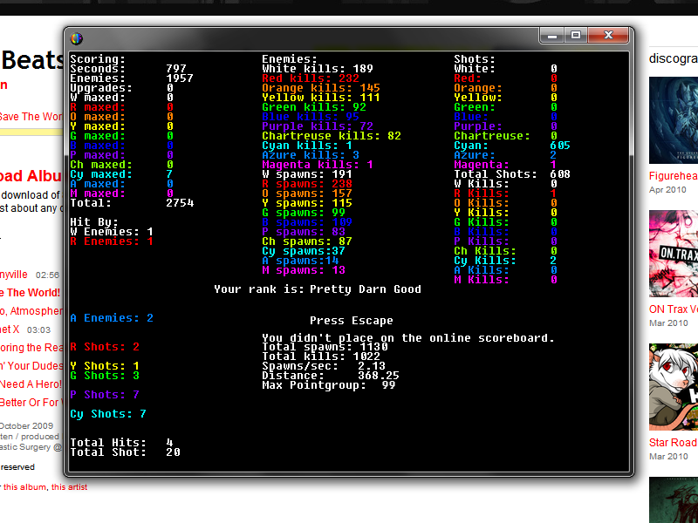Viewport: 698px width, 523px height.
Task: Select the track ending in 'Your Dudes'
Action: 31,366
